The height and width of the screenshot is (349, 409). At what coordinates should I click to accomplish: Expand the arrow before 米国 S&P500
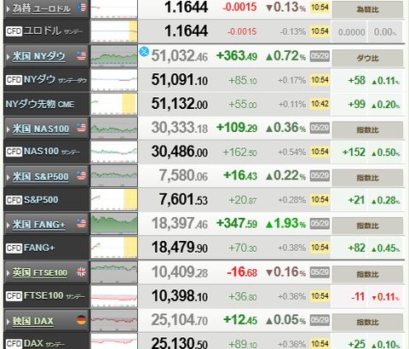(8, 177)
